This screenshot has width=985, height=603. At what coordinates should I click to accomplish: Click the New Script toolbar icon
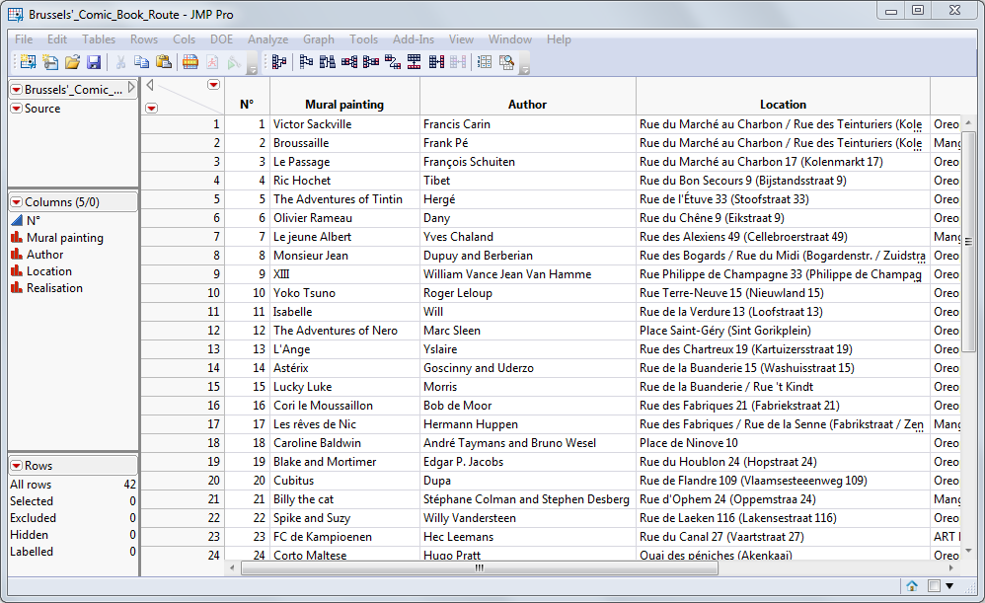[x=50, y=61]
